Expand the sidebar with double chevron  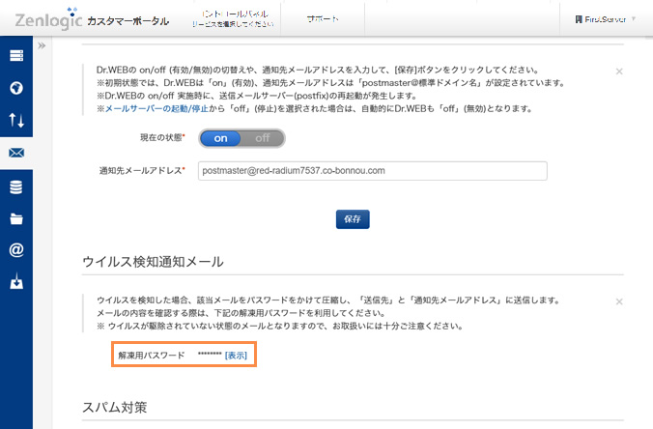coord(42,45)
